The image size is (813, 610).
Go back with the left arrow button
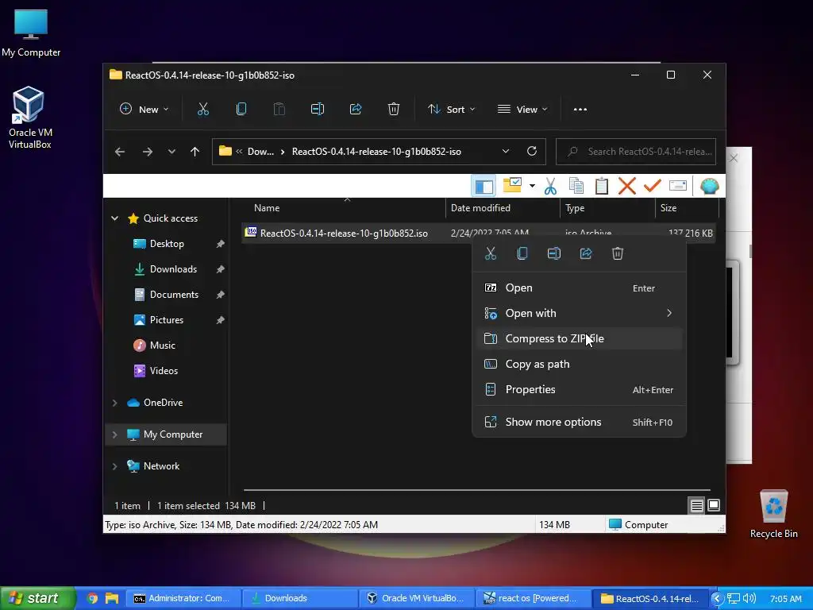coord(120,152)
